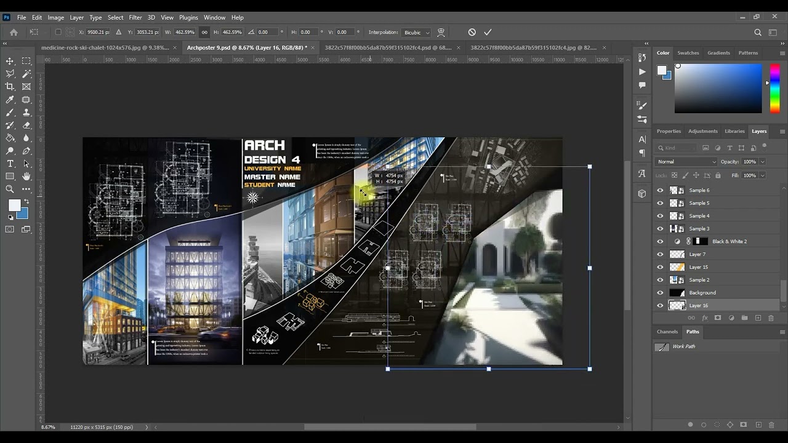
Task: Switch to the Channels tab
Action: click(x=667, y=332)
